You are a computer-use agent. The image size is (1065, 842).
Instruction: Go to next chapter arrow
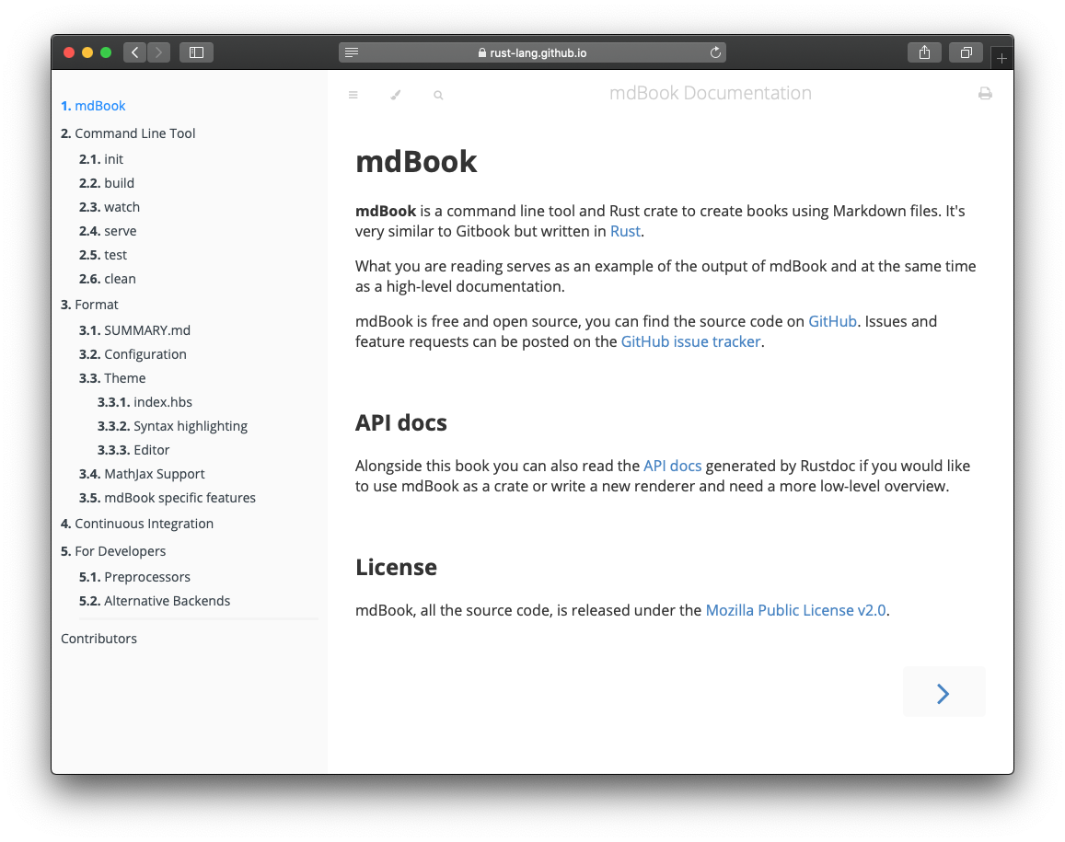943,693
